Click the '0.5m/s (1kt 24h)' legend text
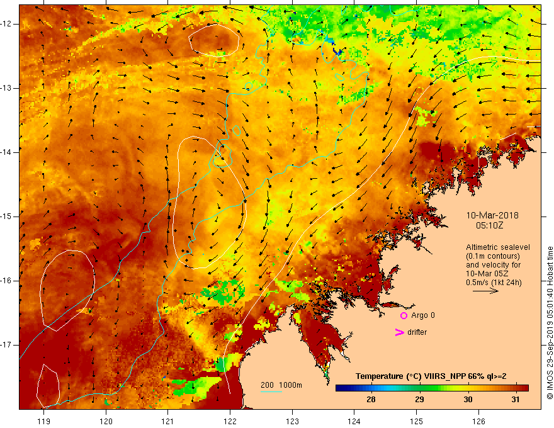Image resolution: width=554 pixels, height=428 pixels. click(x=494, y=283)
